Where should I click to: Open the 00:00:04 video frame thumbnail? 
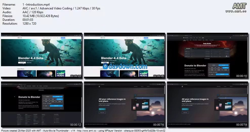click(x=41, y=56)
